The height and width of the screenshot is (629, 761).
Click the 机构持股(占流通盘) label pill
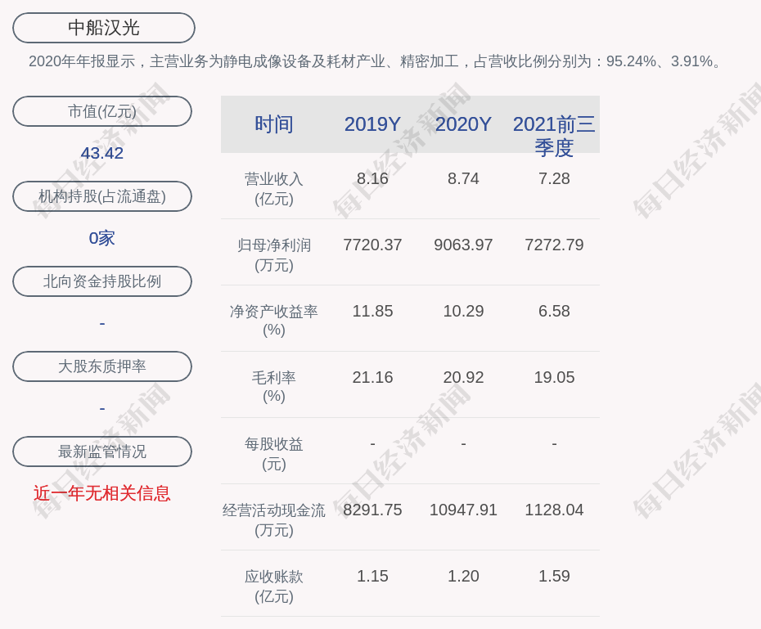tap(102, 196)
